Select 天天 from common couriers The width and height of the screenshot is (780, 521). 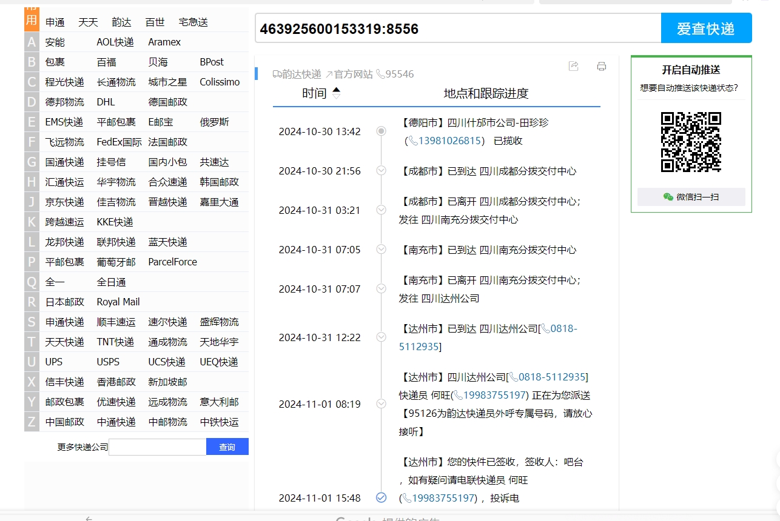(x=88, y=22)
